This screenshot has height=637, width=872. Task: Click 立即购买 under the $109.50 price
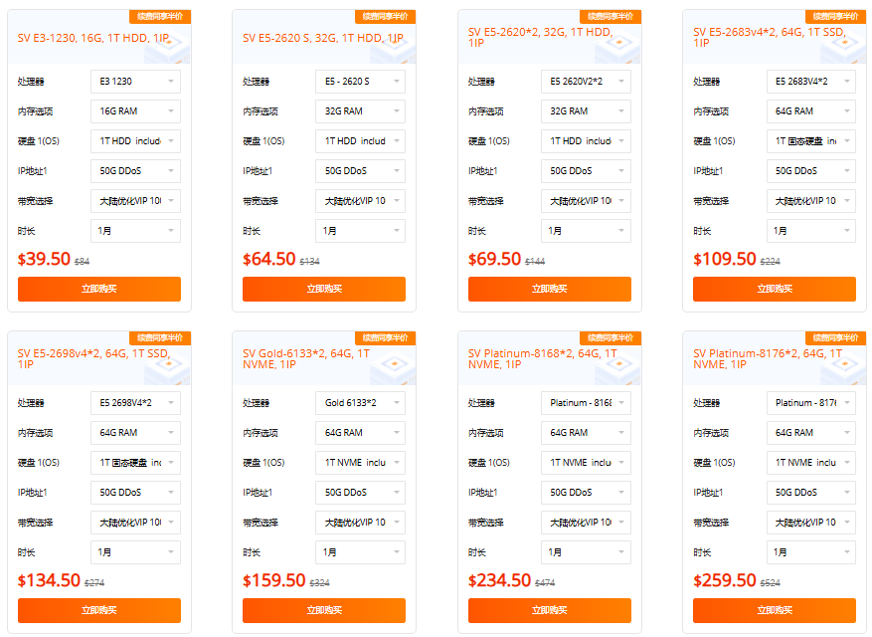point(775,289)
